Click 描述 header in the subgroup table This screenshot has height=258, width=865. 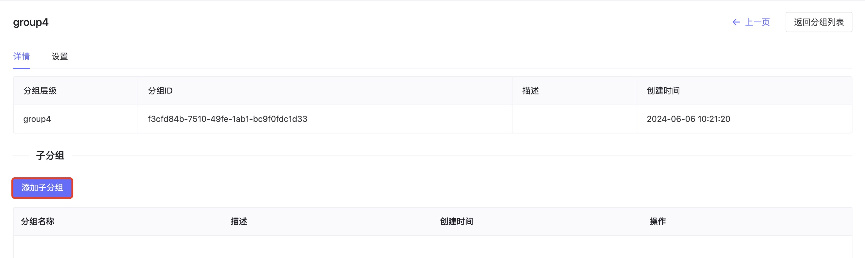[239, 221]
